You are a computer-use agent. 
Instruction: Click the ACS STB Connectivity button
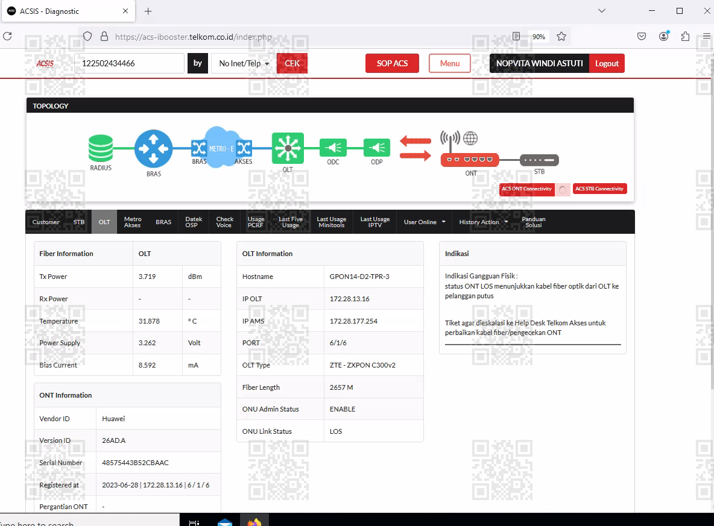pos(599,189)
